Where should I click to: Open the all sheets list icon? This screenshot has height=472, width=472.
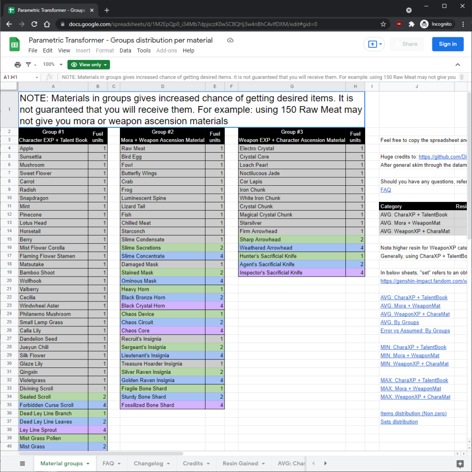click(x=23, y=463)
